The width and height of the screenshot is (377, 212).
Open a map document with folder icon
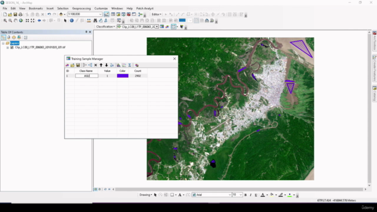(10, 14)
